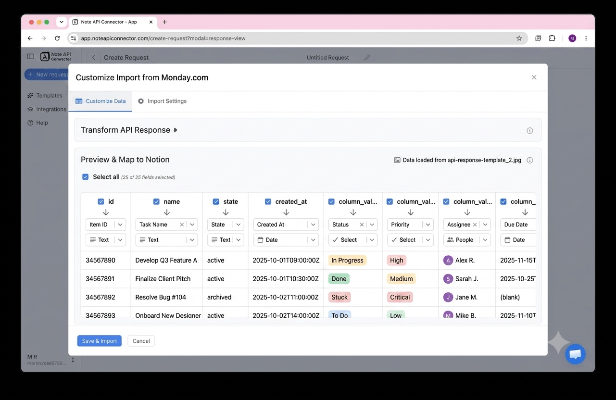The image size is (616, 400).
Task: Click back chevron next to Create Request
Action: (x=94, y=58)
